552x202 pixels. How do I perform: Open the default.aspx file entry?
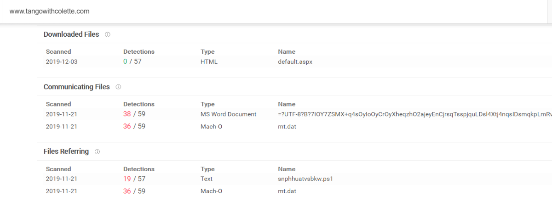295,62
